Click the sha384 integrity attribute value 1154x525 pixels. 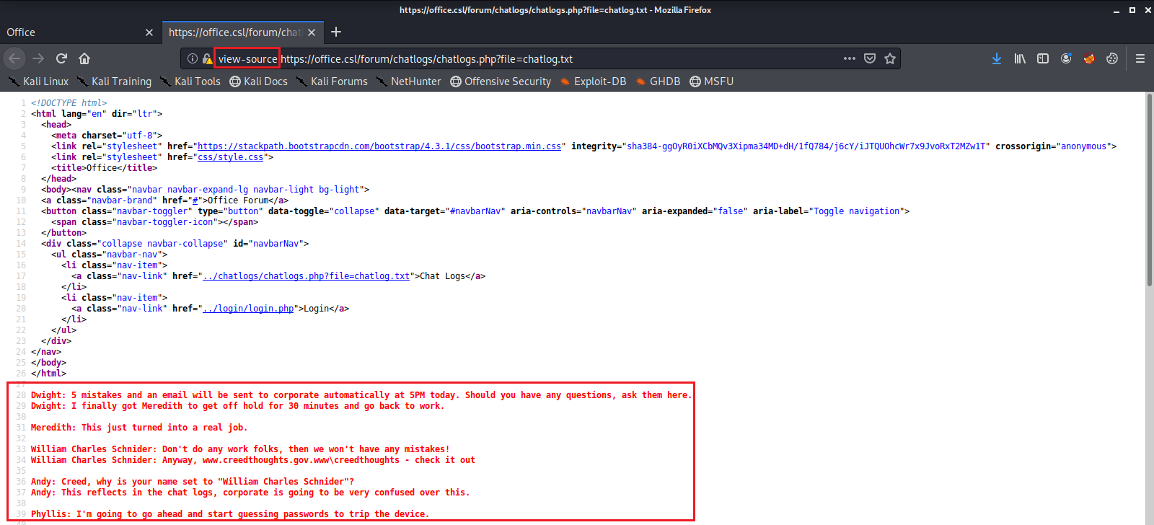pos(808,146)
